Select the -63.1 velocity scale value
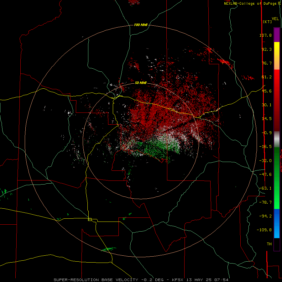The height and width of the screenshot is (282, 282). [x=265, y=188]
